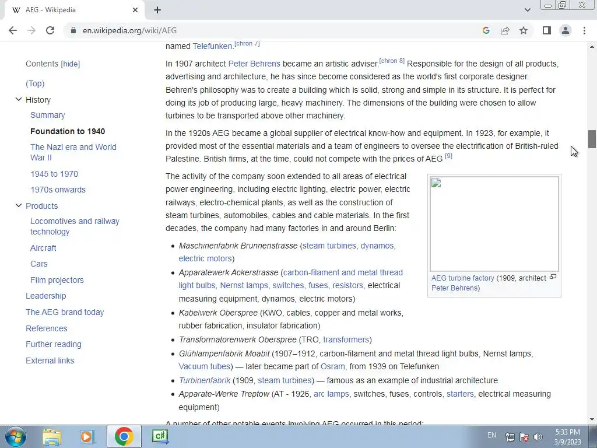Open the transformers link

coord(346,340)
